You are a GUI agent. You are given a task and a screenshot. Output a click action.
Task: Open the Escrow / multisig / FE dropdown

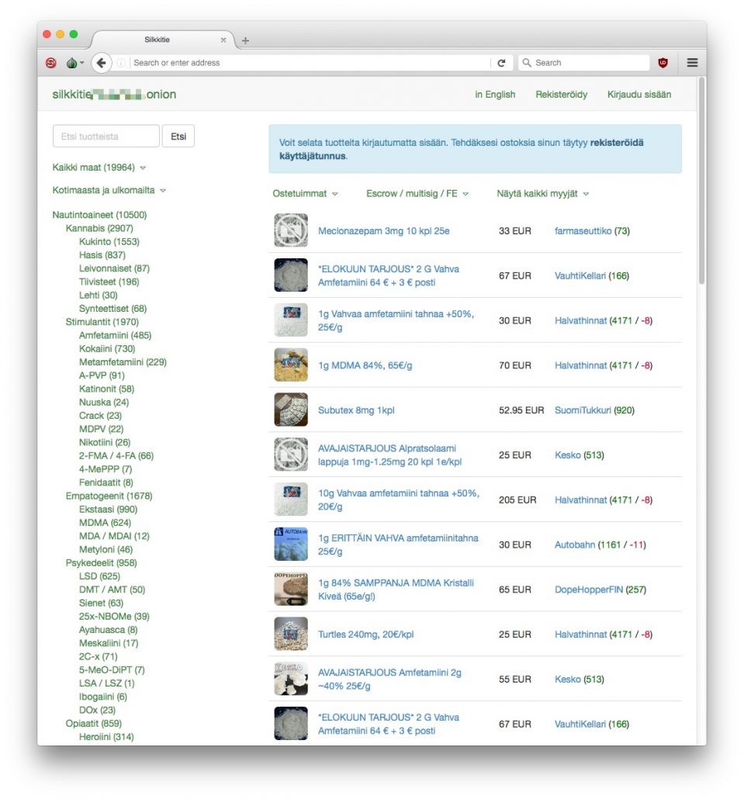point(417,194)
